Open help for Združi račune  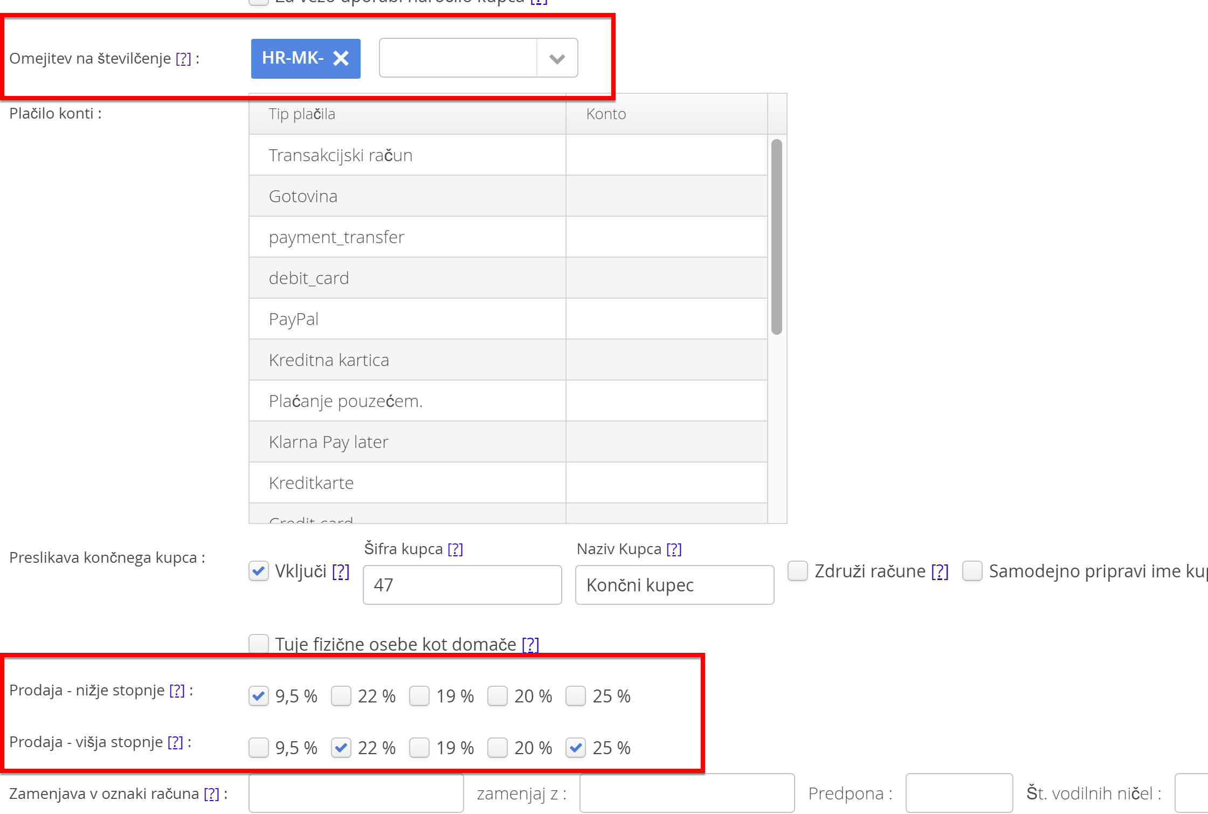940,571
